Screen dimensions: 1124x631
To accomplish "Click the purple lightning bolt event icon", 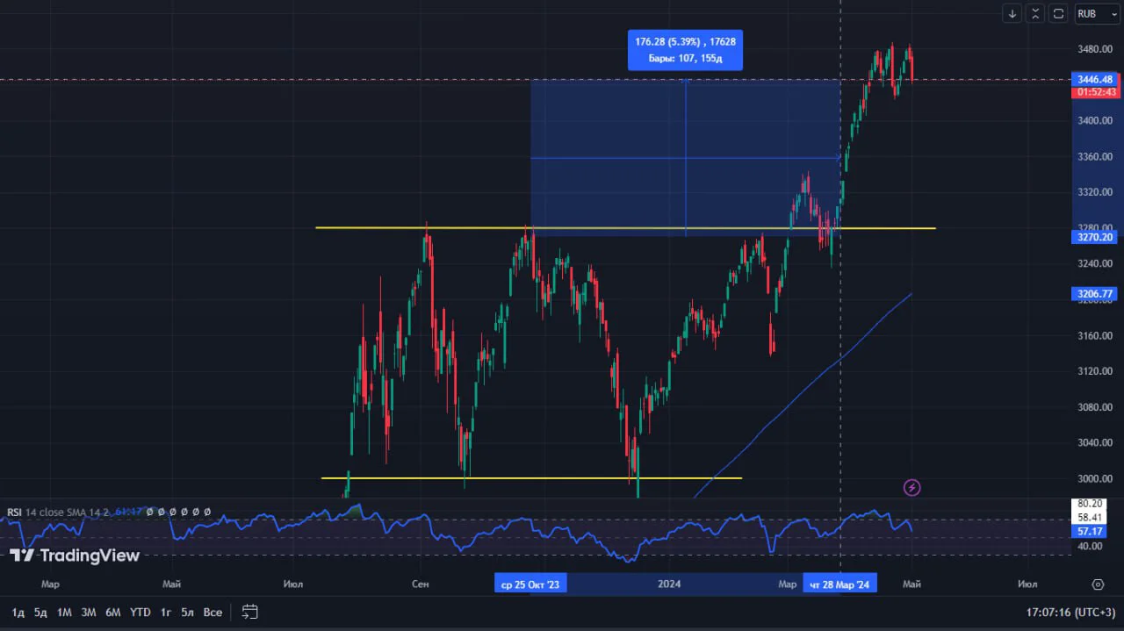I will click(x=912, y=487).
